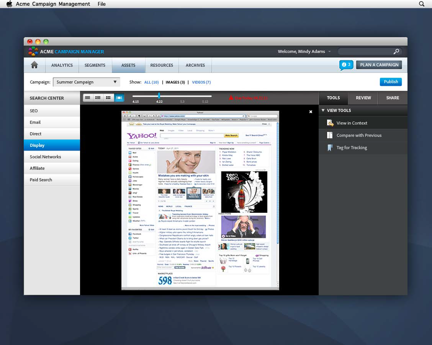This screenshot has width=432, height=345.
Task: Switch to the Share panel tab
Action: coord(393,98)
